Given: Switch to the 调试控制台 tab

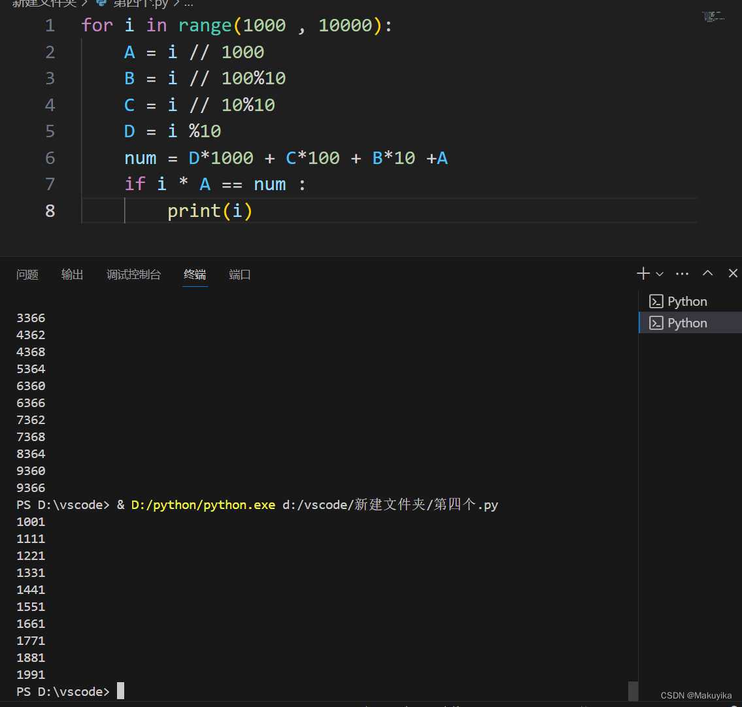Looking at the screenshot, I should point(133,274).
